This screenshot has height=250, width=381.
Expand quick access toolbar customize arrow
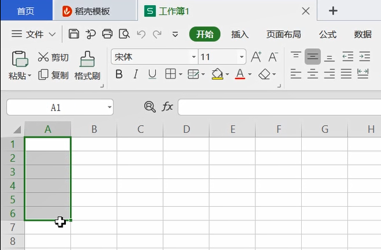point(175,34)
